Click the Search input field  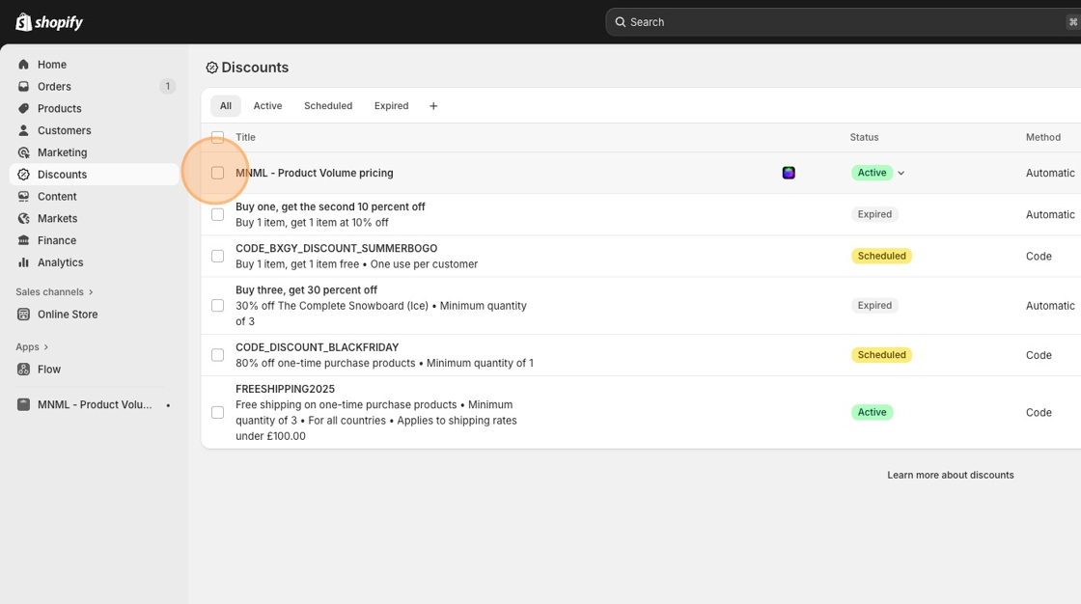(x=840, y=22)
